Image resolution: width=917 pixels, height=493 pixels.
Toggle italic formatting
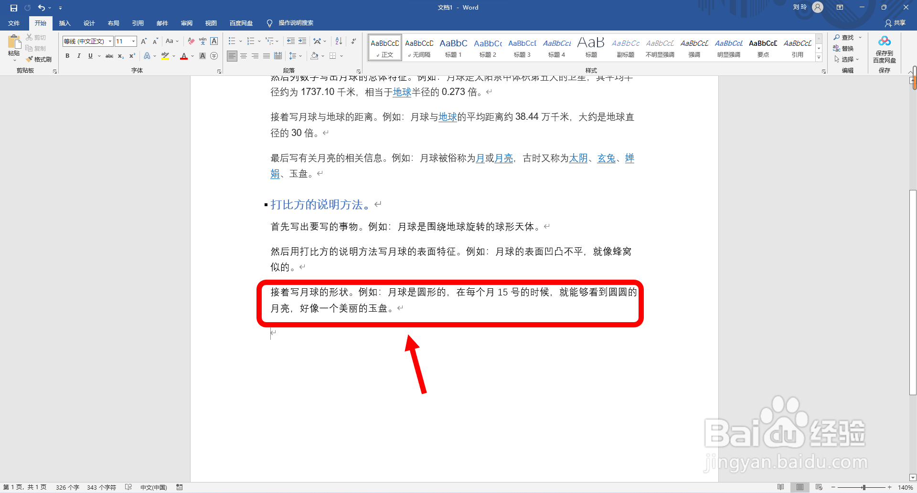[x=79, y=56]
